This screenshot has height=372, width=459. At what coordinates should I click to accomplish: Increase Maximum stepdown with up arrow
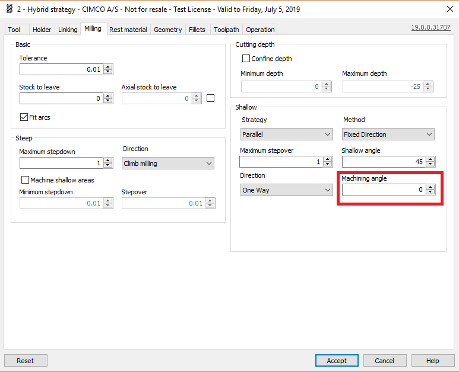pyautogui.click(x=108, y=161)
